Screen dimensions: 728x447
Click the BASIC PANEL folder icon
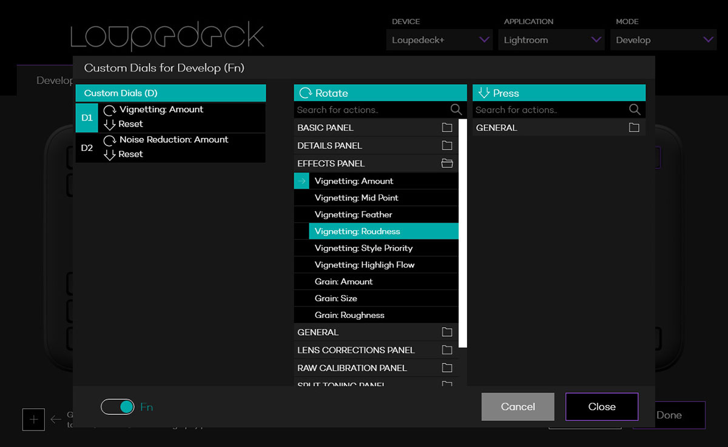447,128
